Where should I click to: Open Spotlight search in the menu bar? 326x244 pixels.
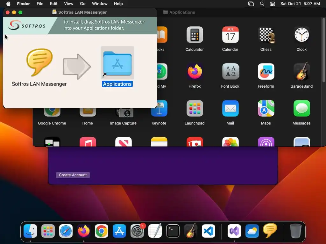[262, 4]
